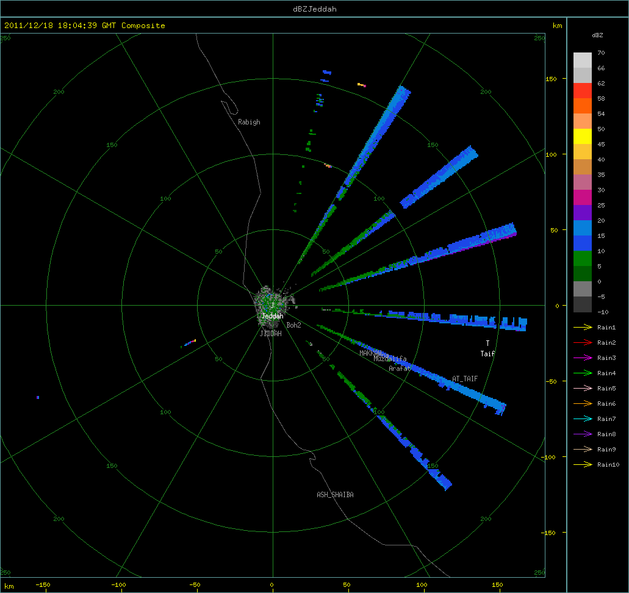Click the 45 dBZ scale value
629x593 pixels.
pos(601,144)
